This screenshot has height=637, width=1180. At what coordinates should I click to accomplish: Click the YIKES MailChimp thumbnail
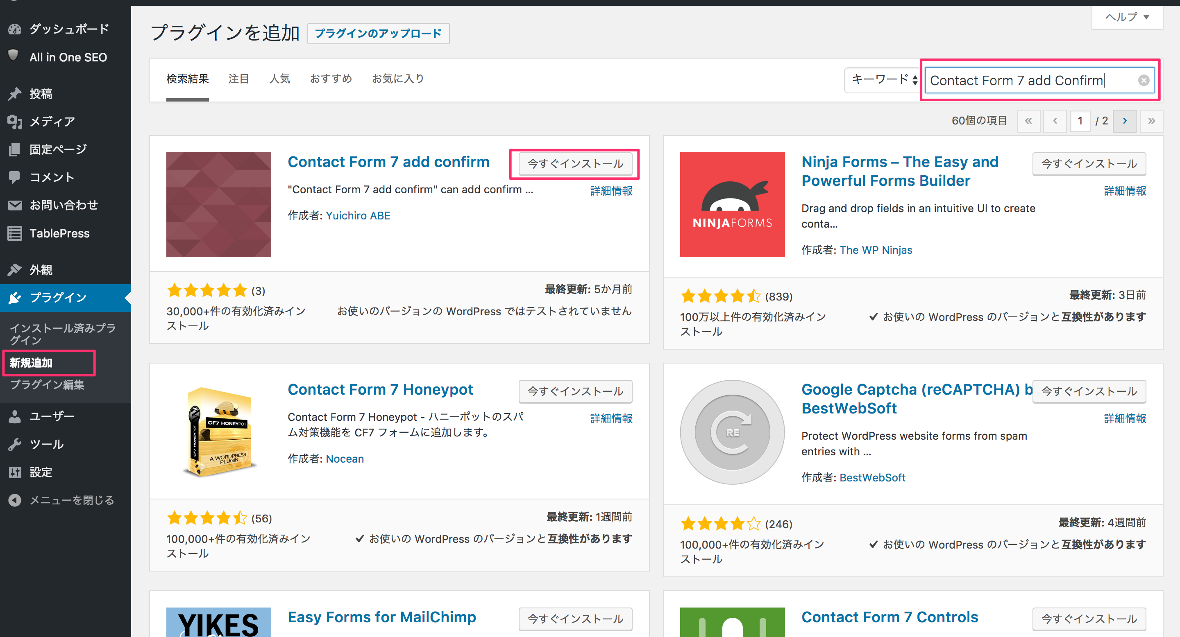click(x=218, y=622)
